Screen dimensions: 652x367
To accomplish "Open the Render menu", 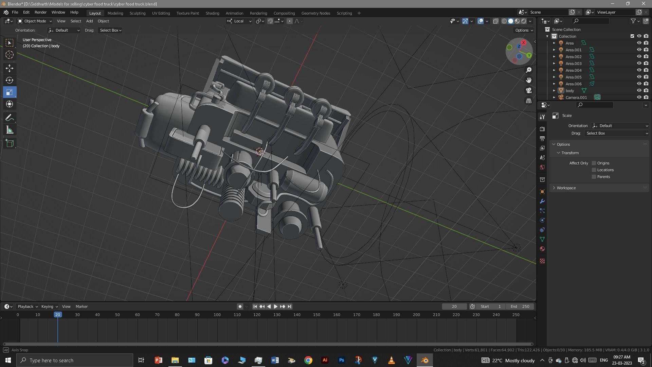I will click(40, 12).
